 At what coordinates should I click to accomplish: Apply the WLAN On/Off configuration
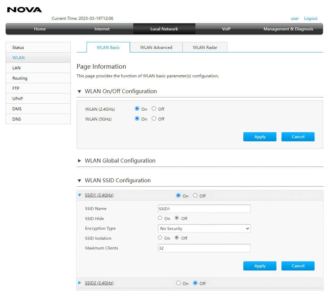pyautogui.click(x=260, y=137)
